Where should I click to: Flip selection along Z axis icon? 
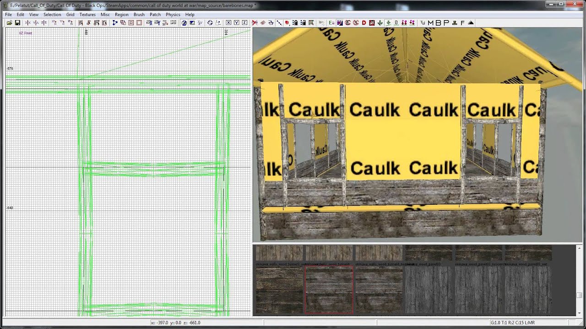click(x=44, y=22)
